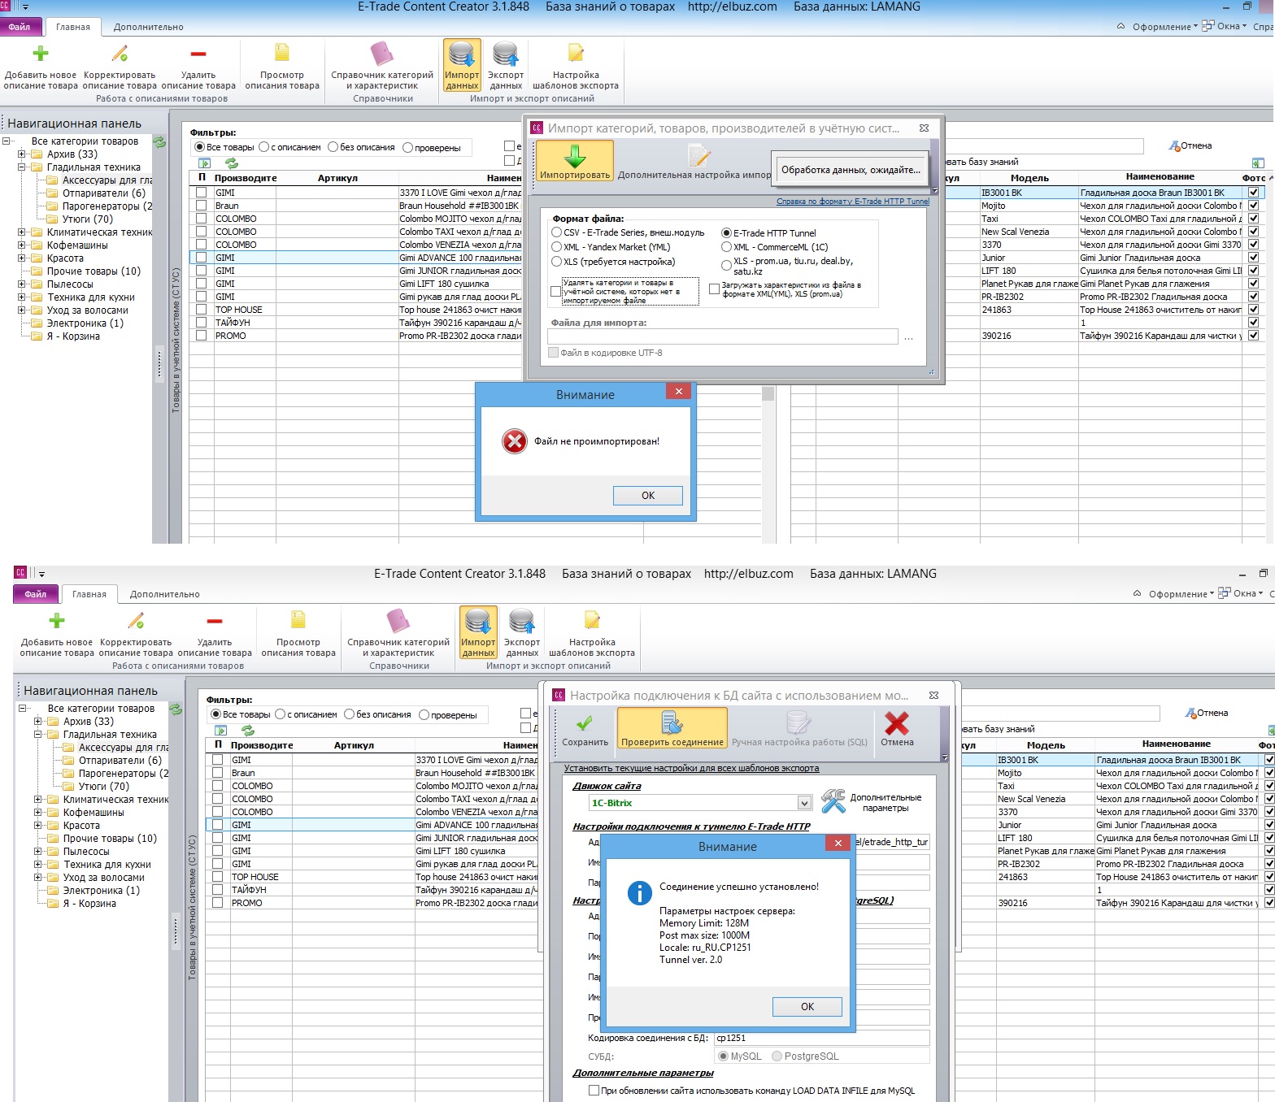Screen dimensions: 1275x1102
Task: Open 'Файл' tab in lower window
Action: coord(36,594)
